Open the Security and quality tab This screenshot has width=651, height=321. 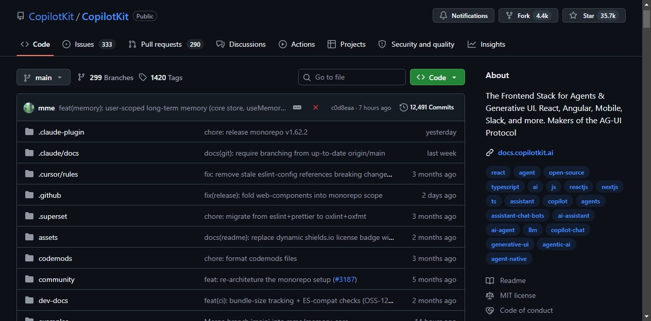[x=416, y=44]
